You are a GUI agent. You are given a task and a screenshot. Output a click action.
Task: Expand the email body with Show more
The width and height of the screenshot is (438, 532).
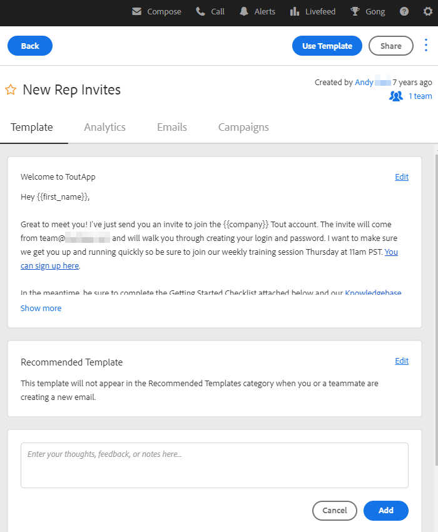click(41, 308)
